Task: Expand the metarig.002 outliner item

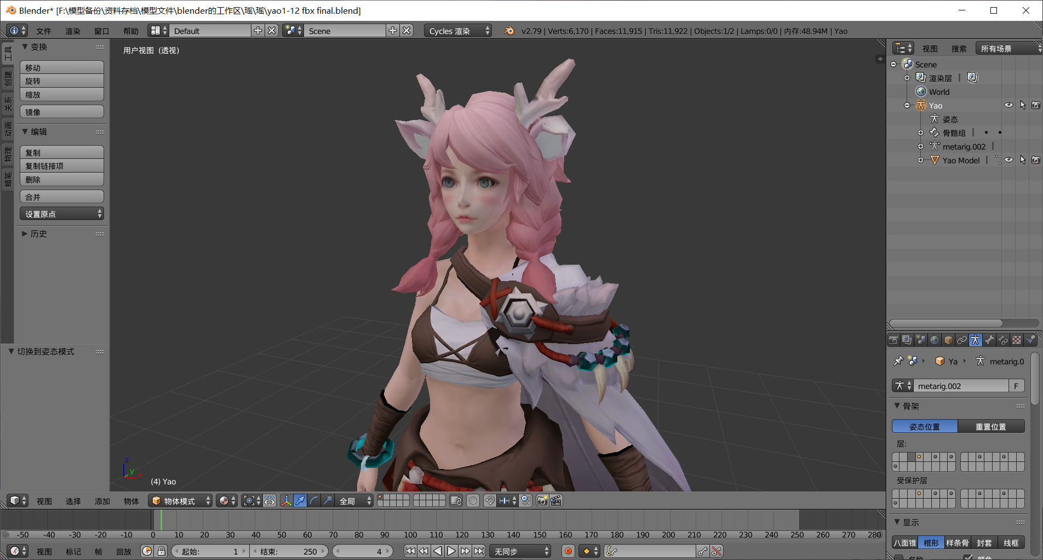Action: click(x=921, y=146)
